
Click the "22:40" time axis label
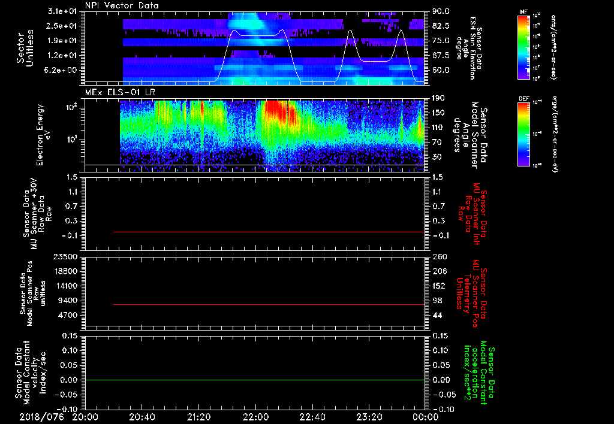312,417
